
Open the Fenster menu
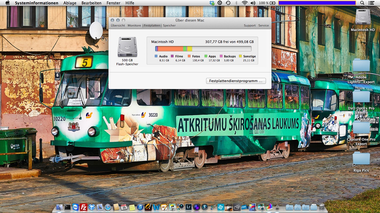coord(113,3)
